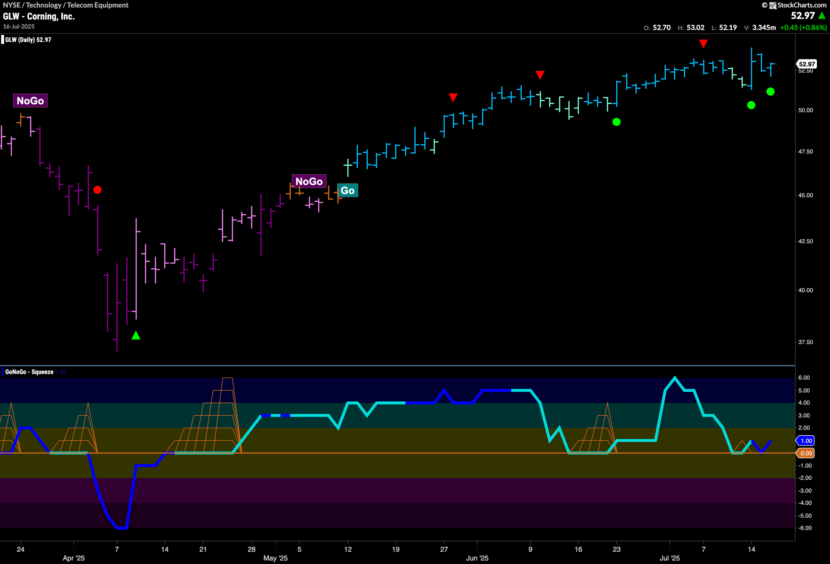Select the teal Go trend label

[x=348, y=190]
